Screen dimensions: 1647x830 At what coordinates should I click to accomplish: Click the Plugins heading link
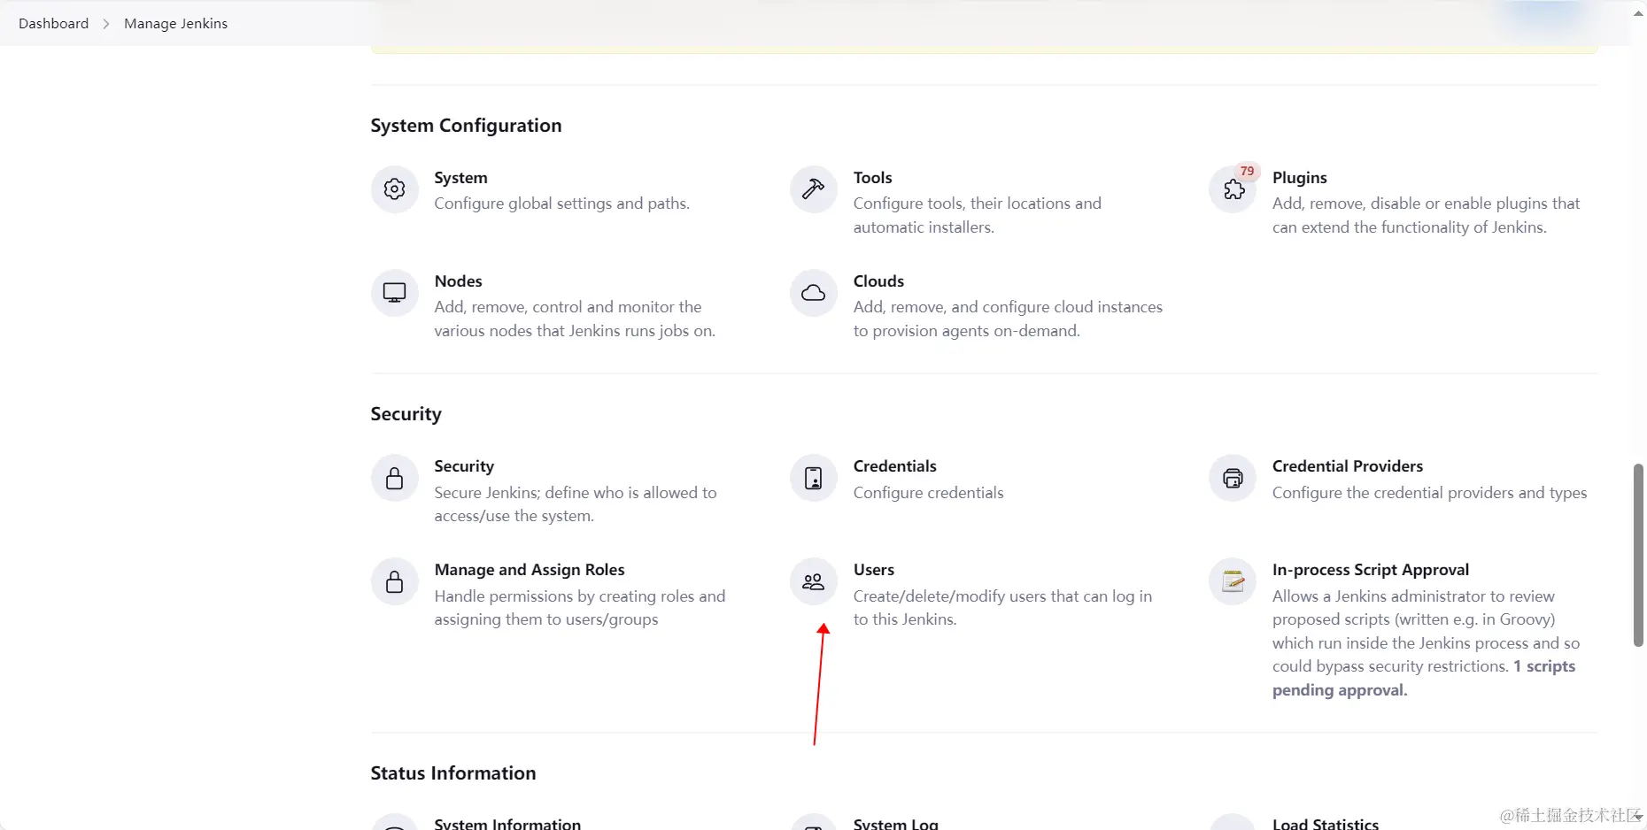pos(1299,178)
